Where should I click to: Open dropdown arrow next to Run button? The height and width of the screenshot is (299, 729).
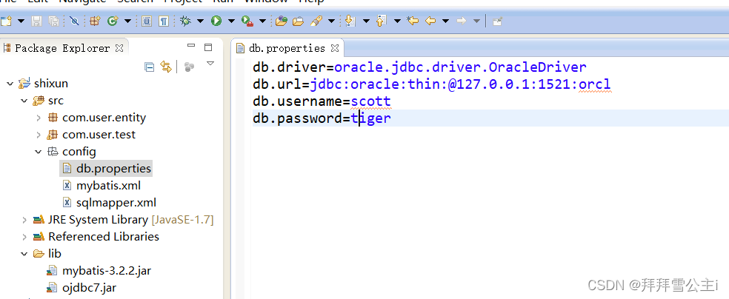[x=231, y=21]
